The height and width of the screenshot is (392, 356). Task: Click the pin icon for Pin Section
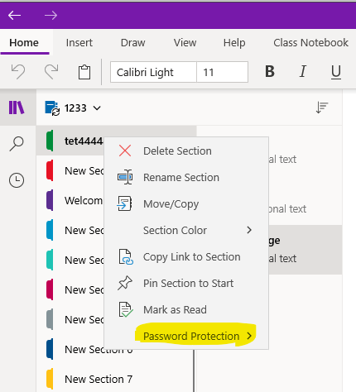(125, 283)
